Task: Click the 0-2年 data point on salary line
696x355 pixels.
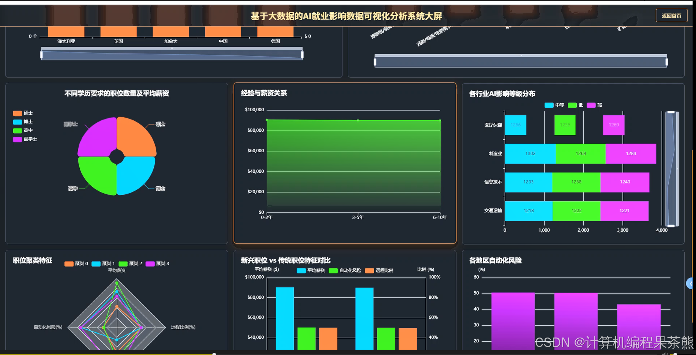Action: click(267, 120)
